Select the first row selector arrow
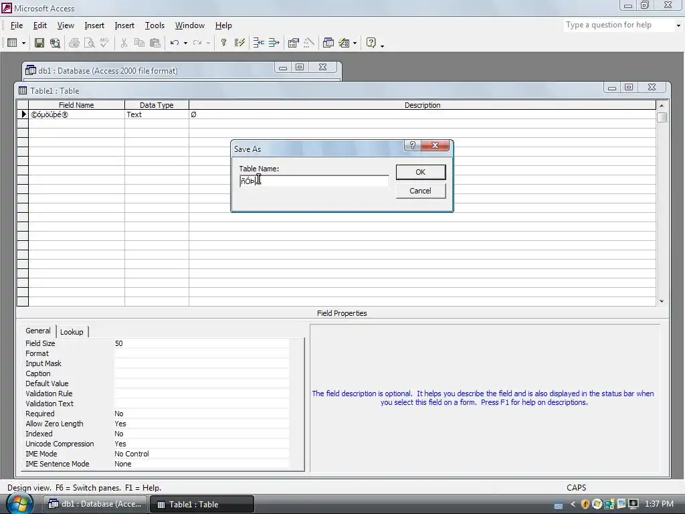 pos(23,114)
